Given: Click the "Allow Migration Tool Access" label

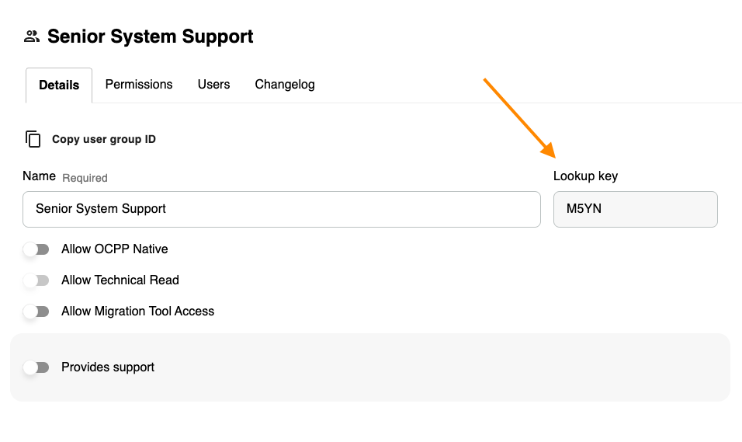Looking at the screenshot, I should coord(137,311).
